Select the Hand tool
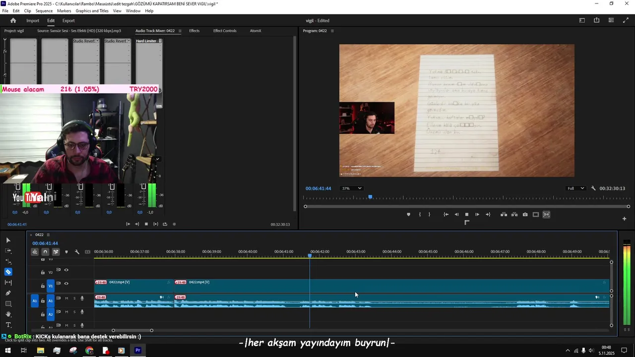The height and width of the screenshot is (357, 635). (8, 314)
